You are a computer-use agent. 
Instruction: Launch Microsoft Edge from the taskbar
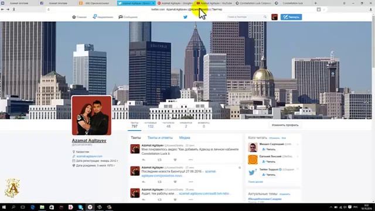tap(33, 207)
